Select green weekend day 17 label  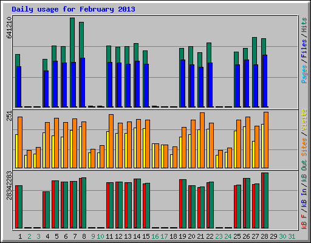[x=164, y=236]
